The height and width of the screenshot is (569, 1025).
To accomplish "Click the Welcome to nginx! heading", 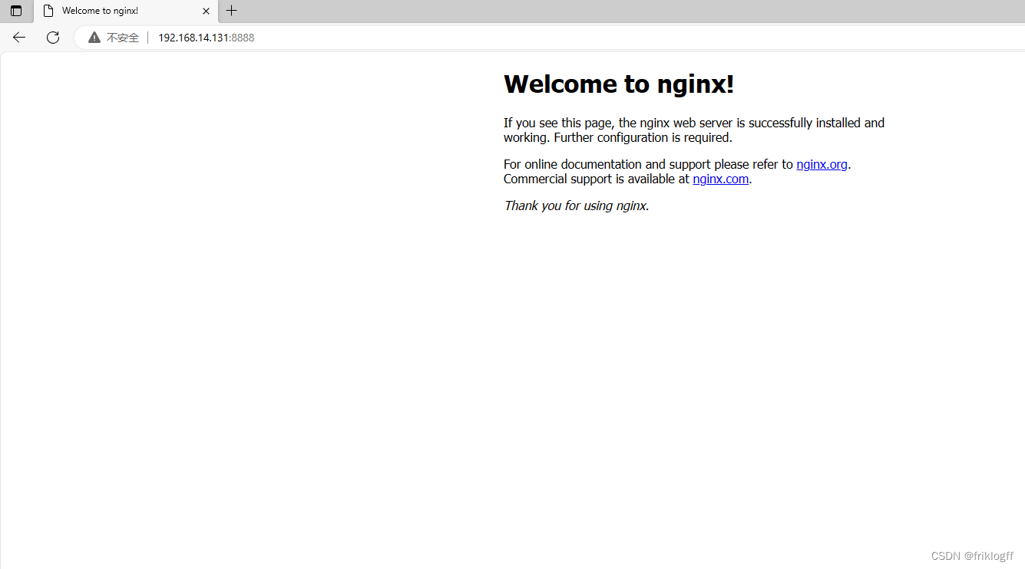I will coord(619,84).
